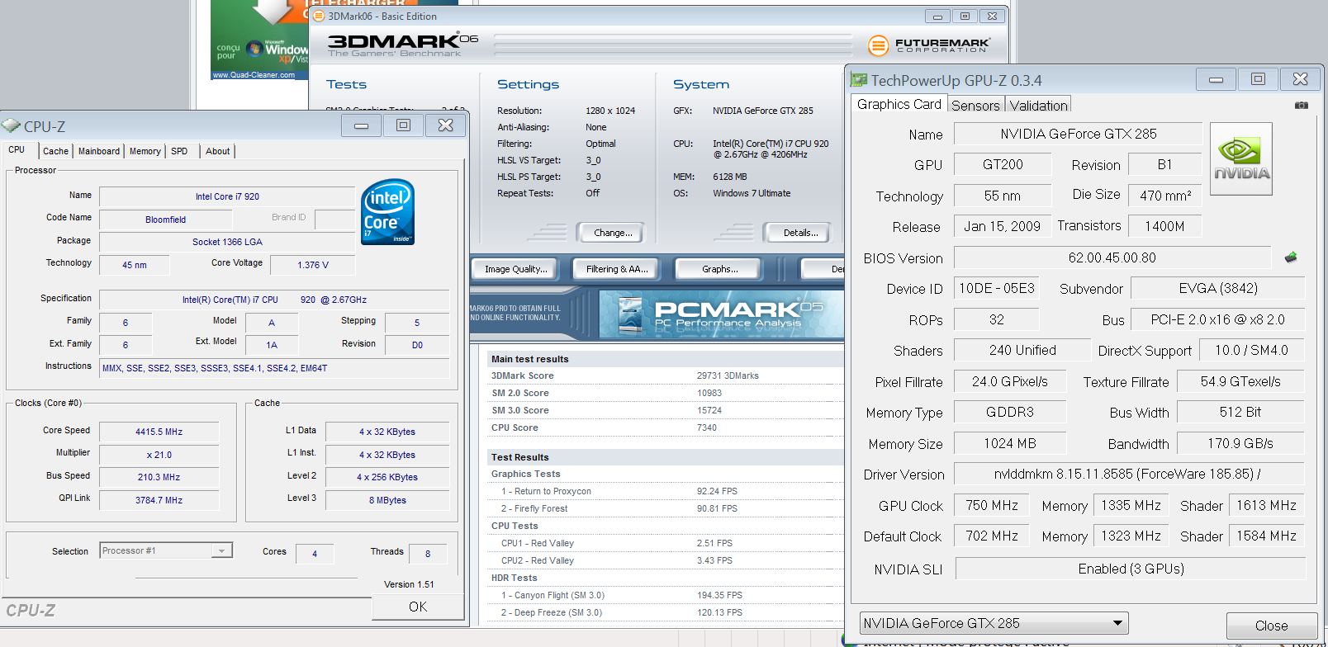Click the Change... settings button in 3DMark06
The height and width of the screenshot is (647, 1328).
click(x=613, y=233)
